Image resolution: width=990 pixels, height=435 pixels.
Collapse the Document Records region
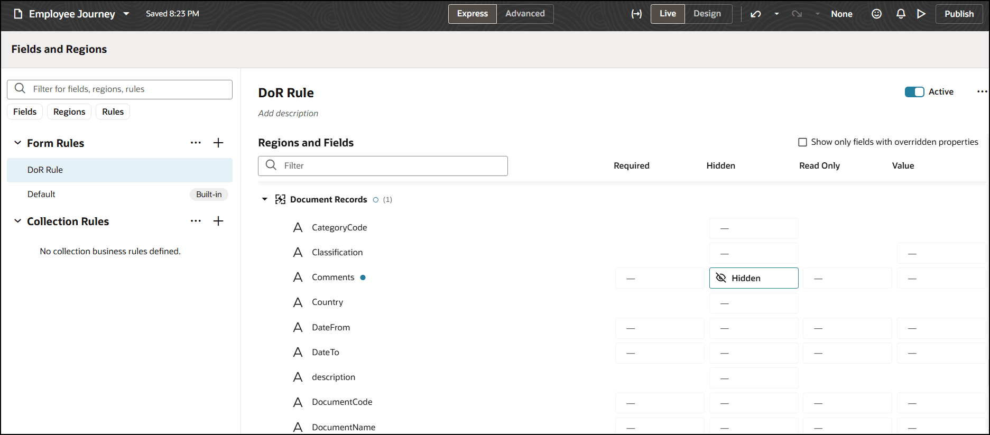(265, 199)
